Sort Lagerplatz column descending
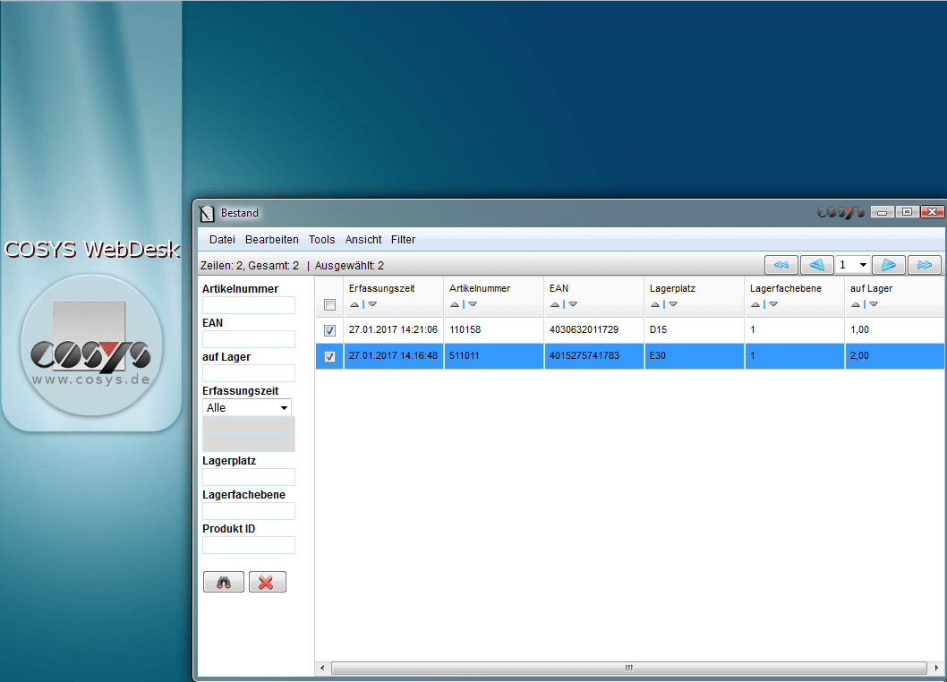Viewport: 947px width, 682px height. tap(673, 304)
